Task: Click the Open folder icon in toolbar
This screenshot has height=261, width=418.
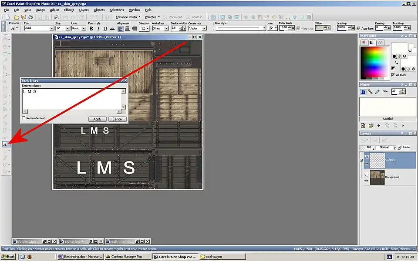Action: (x=16, y=17)
